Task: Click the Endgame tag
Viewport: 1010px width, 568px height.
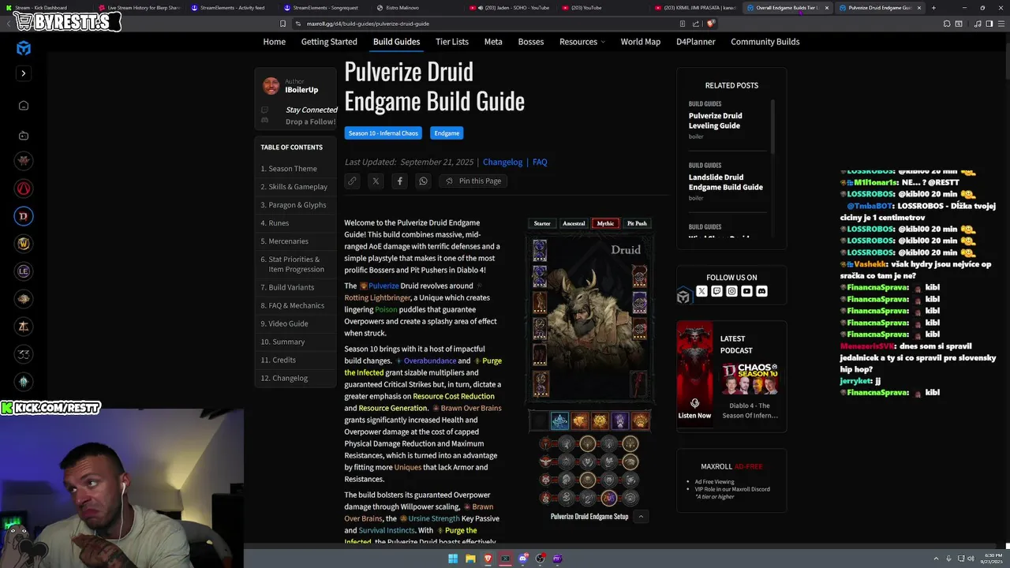Action: (447, 133)
